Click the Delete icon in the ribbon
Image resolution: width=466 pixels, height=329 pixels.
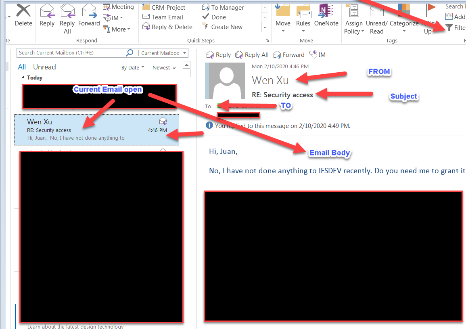click(23, 11)
